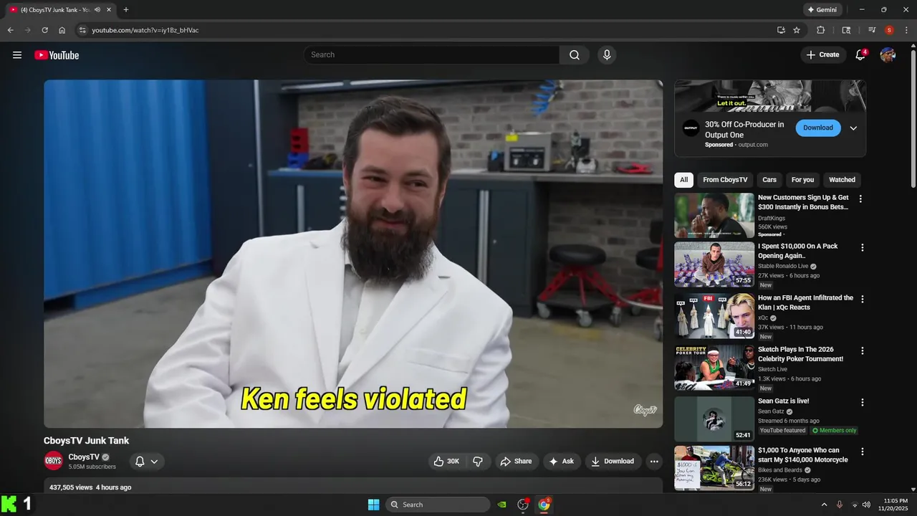Open the FBI Agent xQc video thumbnail
Screen dimensions: 917x516
[x=714, y=316]
